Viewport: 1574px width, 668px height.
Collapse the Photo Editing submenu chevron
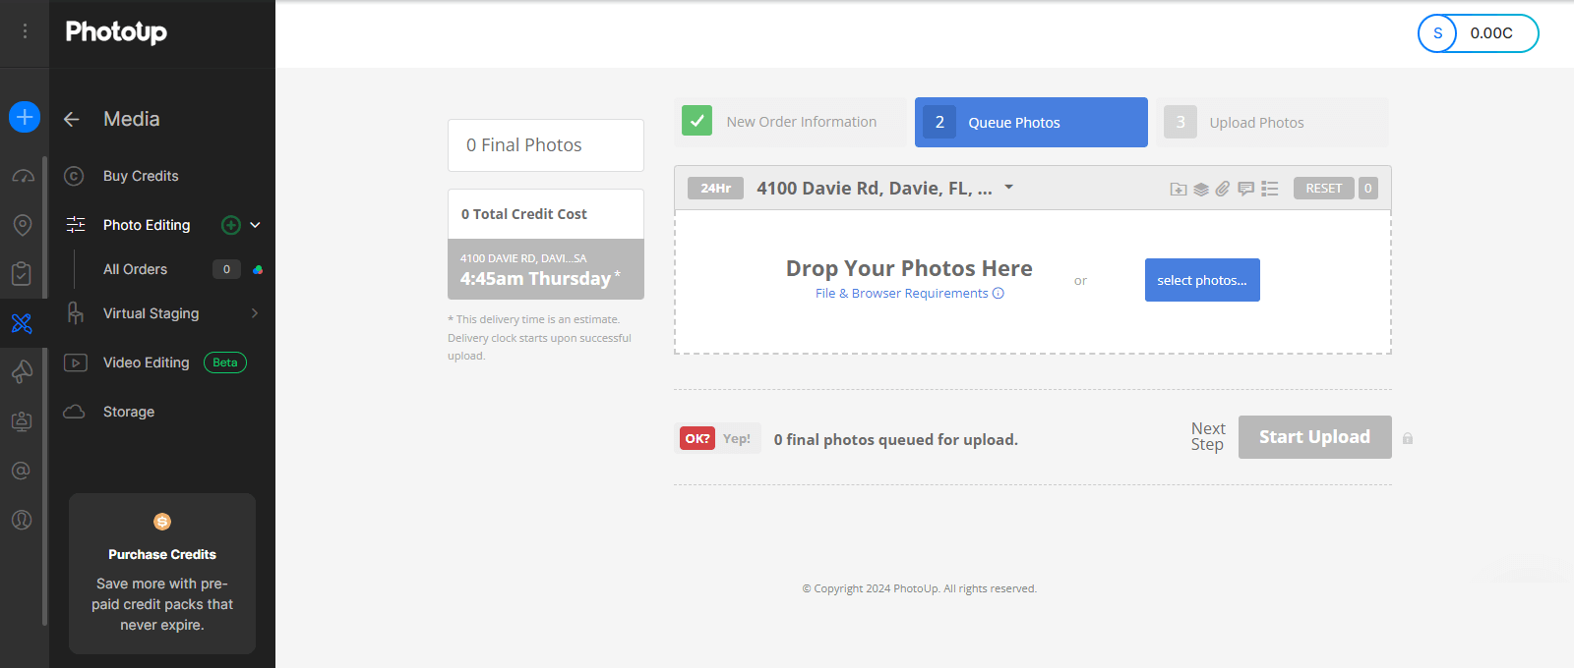(256, 225)
